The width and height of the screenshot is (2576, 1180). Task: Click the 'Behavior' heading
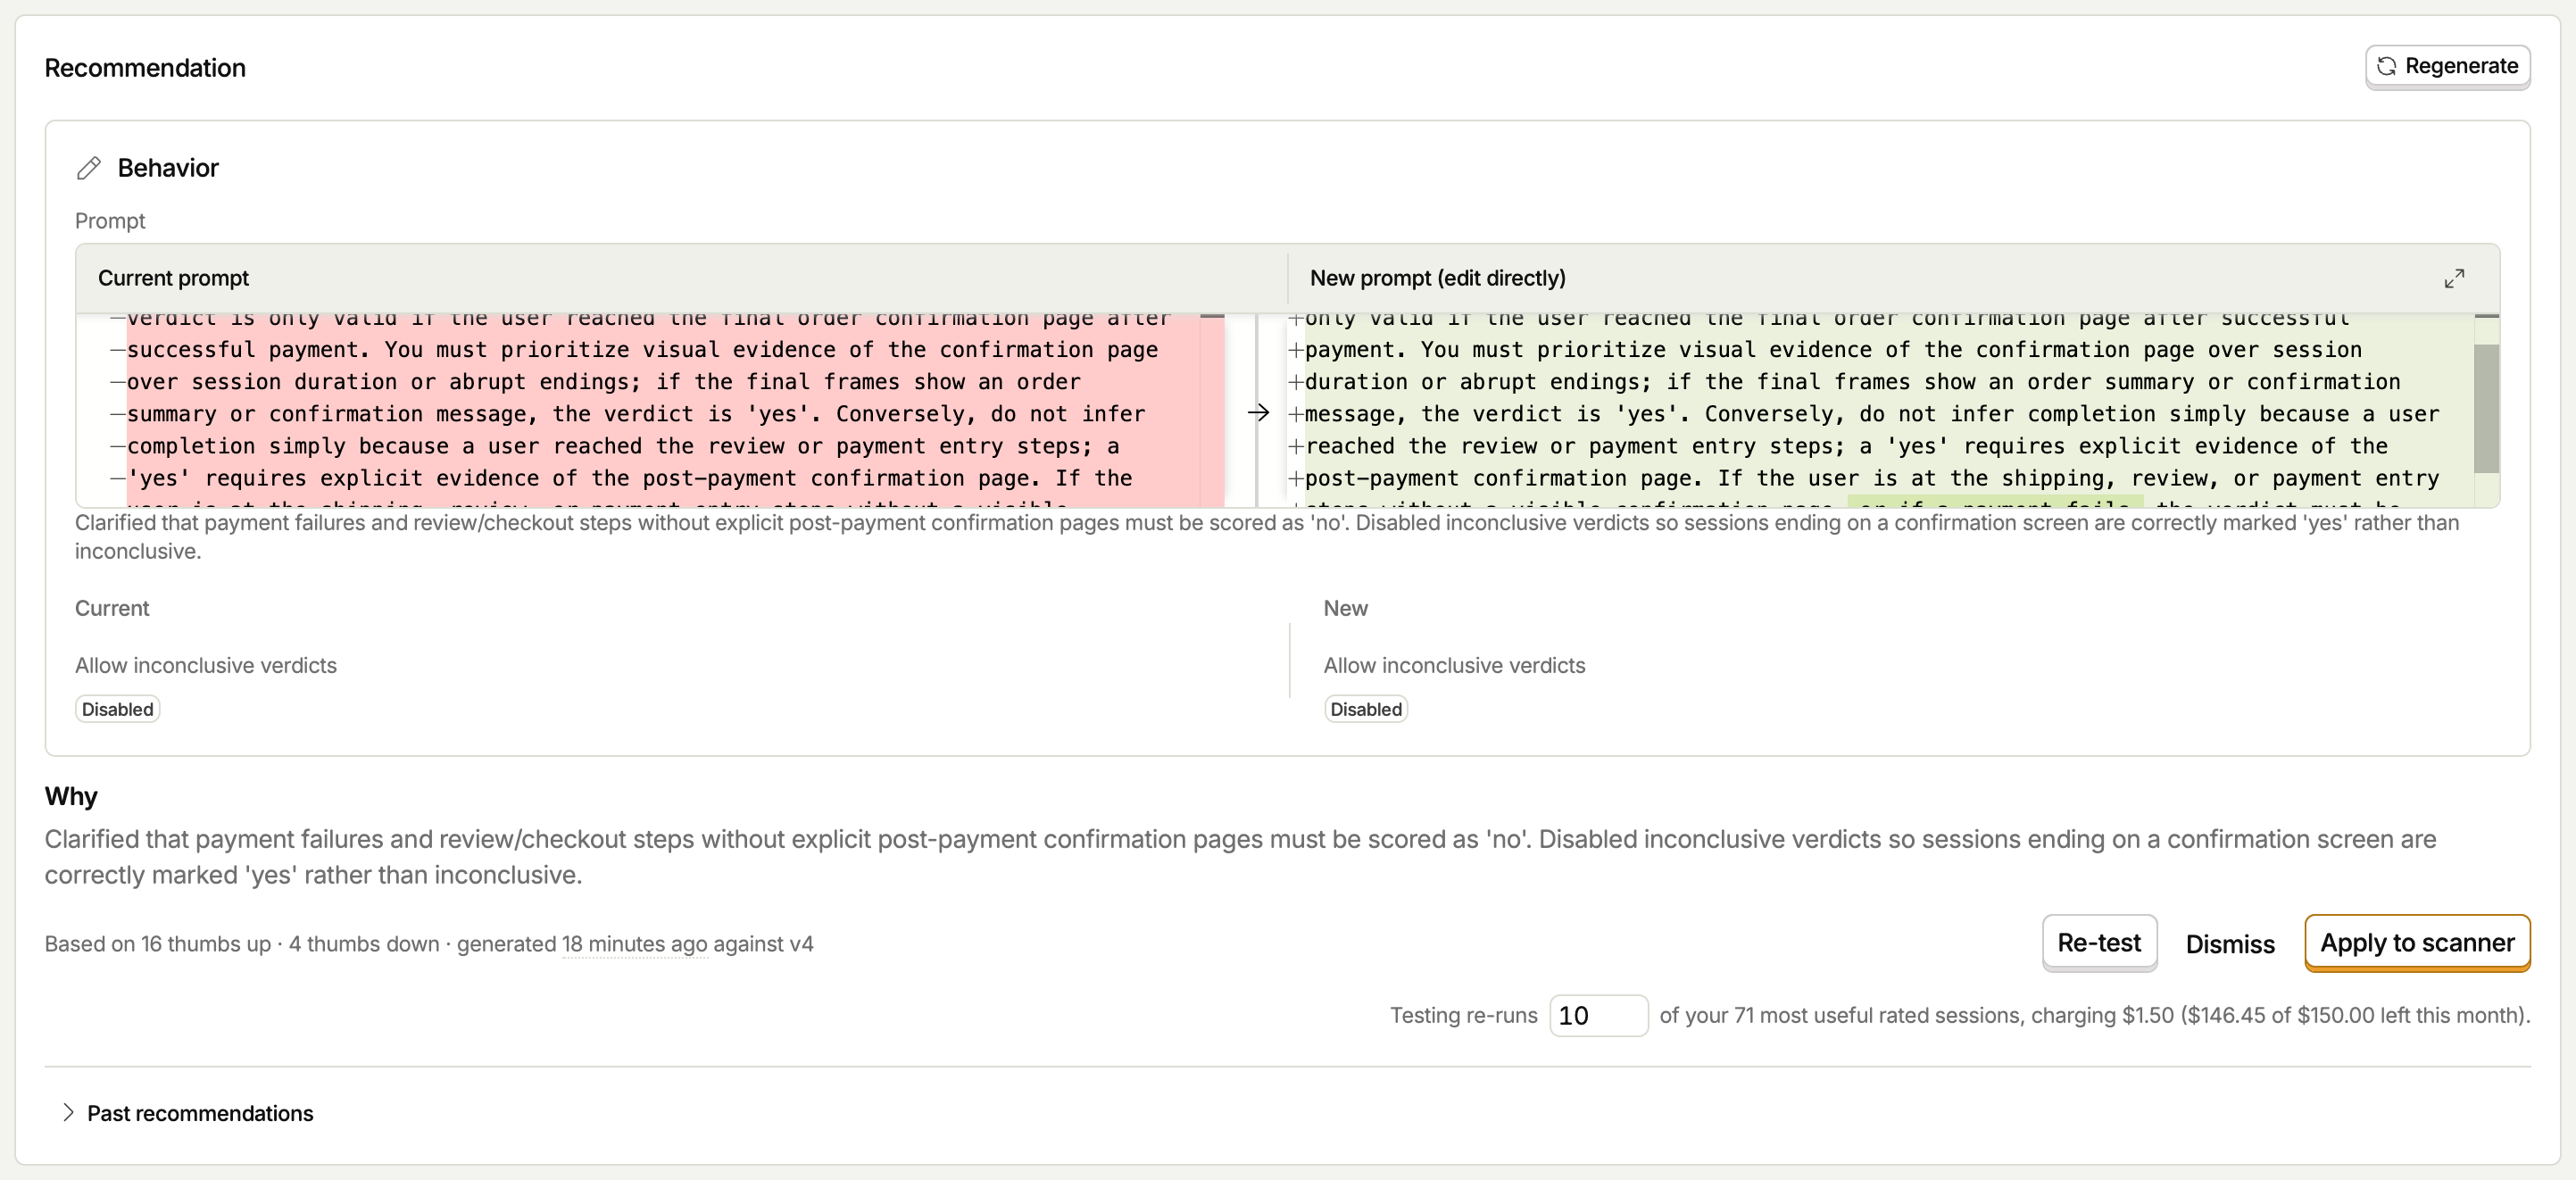coord(168,168)
